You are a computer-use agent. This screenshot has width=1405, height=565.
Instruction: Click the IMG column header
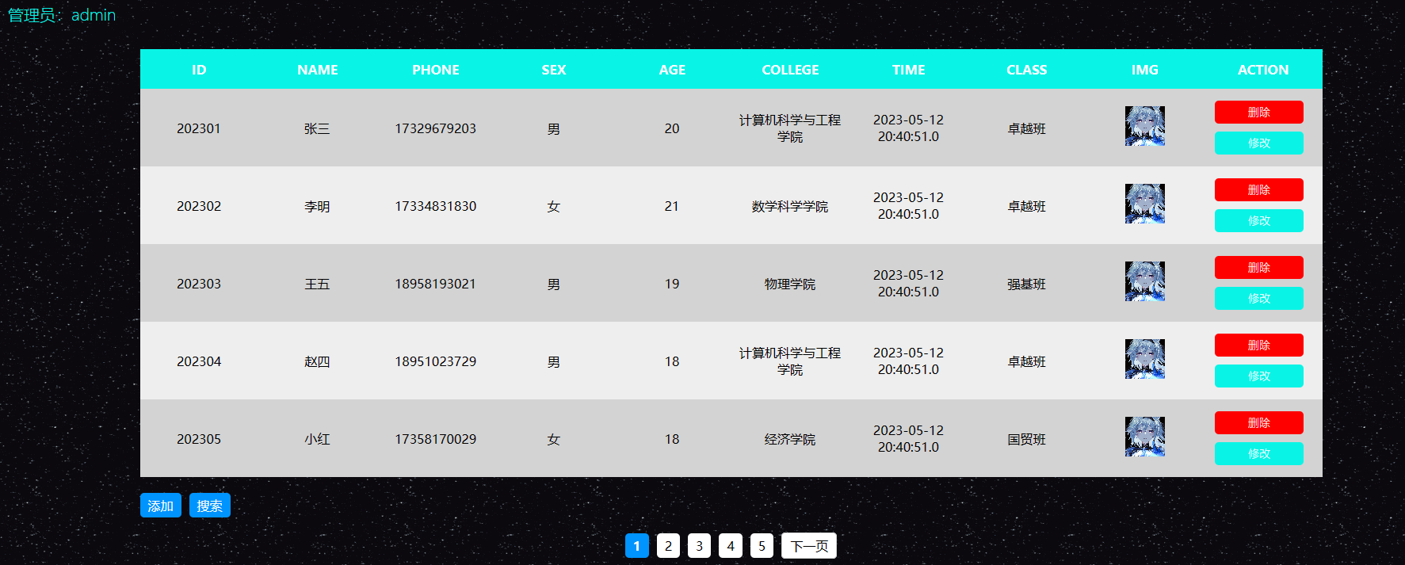click(1145, 70)
